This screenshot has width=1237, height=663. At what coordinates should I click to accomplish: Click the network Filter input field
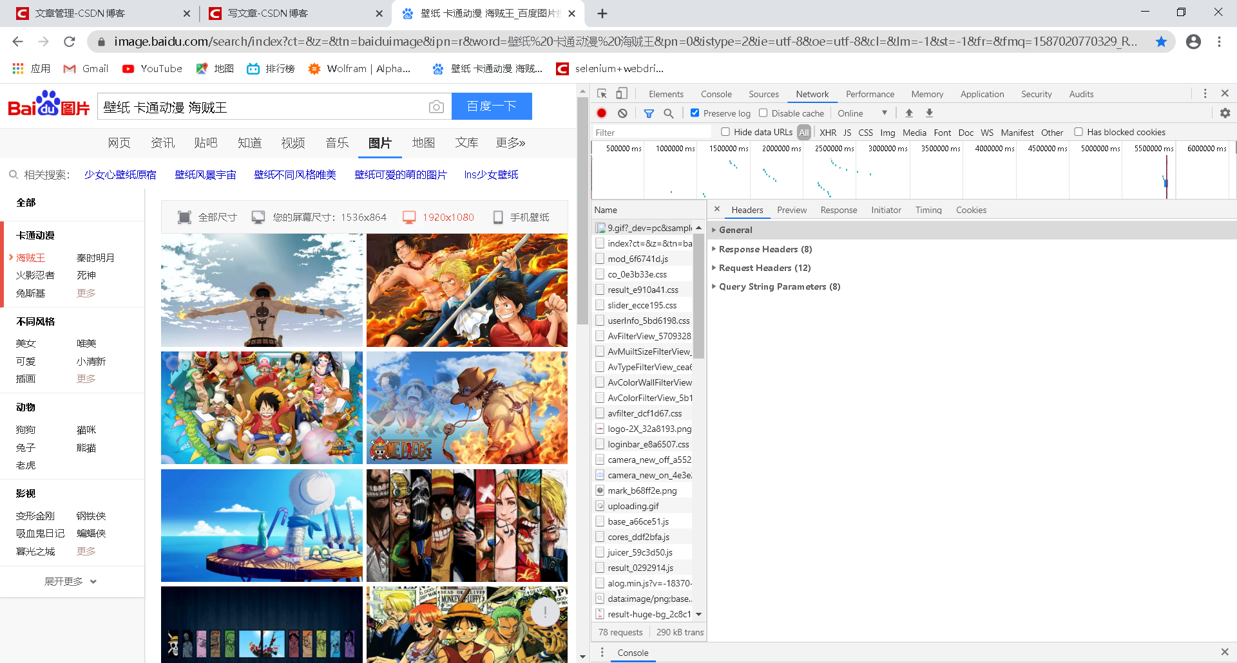(651, 132)
